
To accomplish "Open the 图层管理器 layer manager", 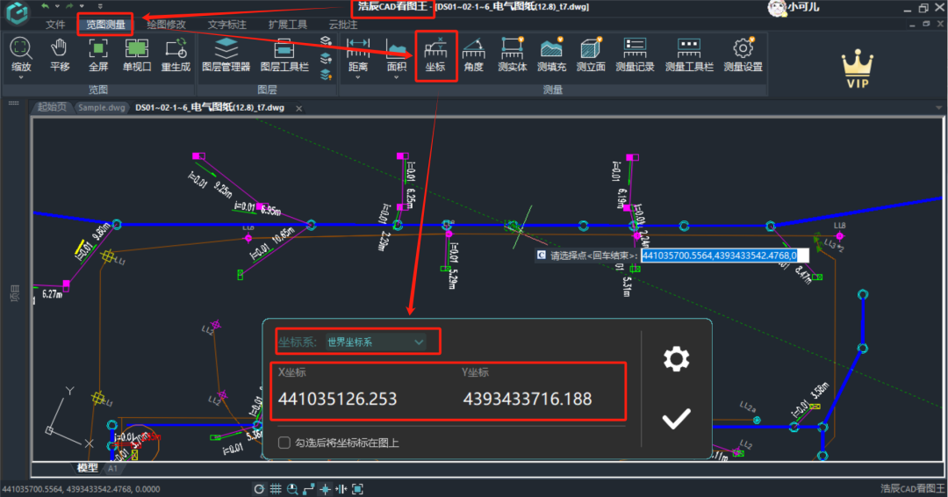I will 226,55.
